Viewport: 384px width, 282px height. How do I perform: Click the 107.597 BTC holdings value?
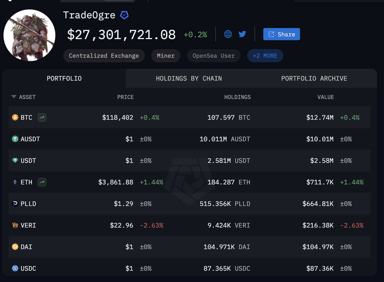229,118
